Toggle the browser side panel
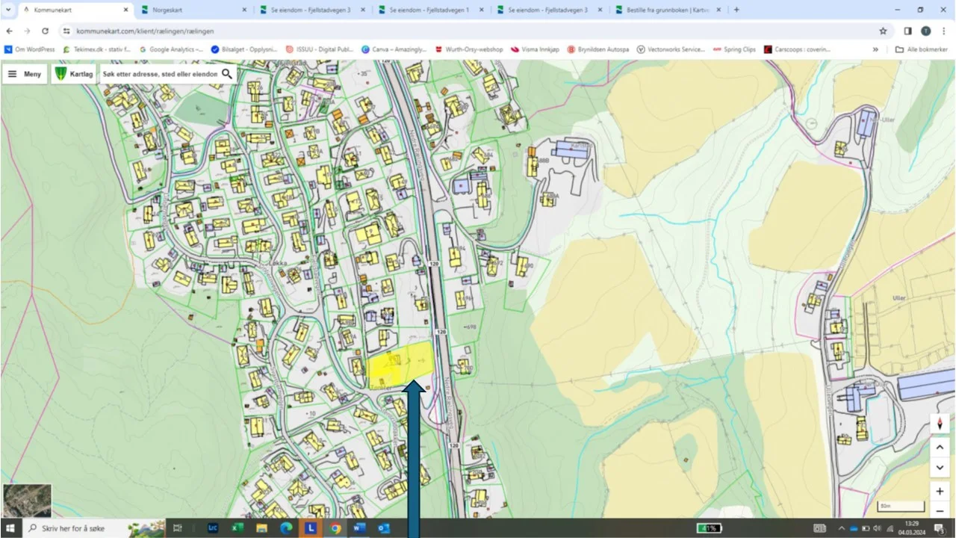Screen dimensions: 956x538 [x=907, y=31]
